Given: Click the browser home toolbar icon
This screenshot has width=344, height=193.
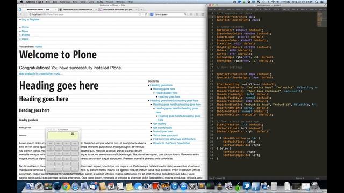Looking at the screenshot, I should click(197, 14).
